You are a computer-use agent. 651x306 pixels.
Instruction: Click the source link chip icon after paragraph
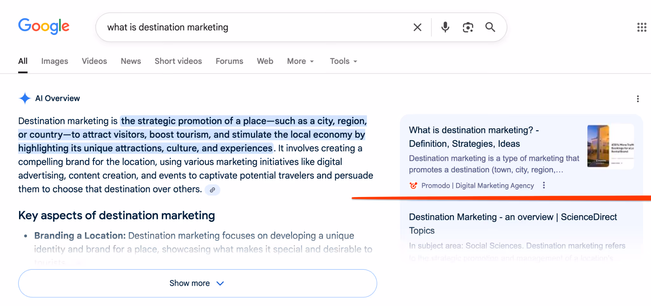pos(212,190)
